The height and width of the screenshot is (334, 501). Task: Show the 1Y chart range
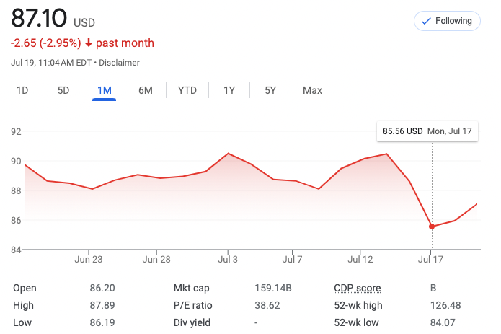pos(229,90)
